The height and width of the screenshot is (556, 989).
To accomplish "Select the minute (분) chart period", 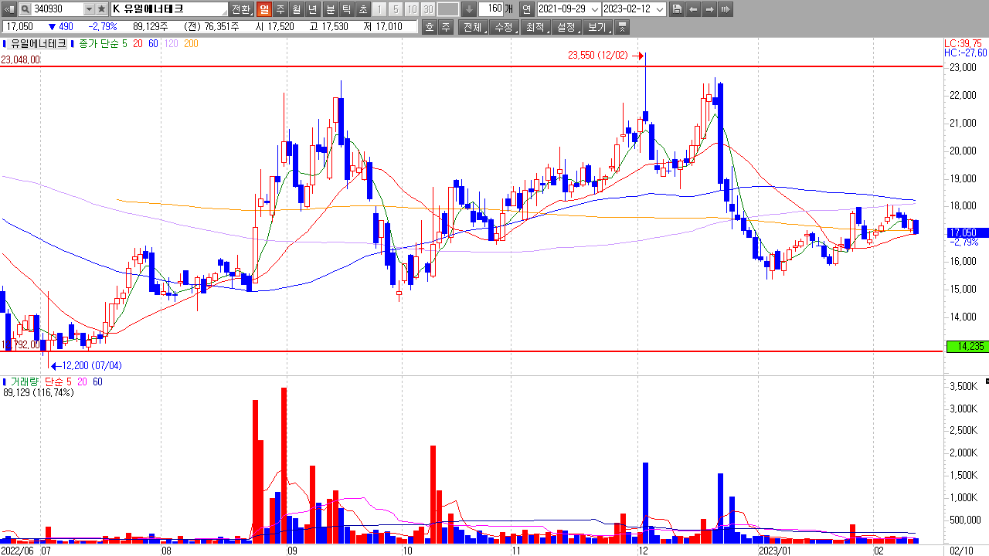I will pyautogui.click(x=330, y=9).
